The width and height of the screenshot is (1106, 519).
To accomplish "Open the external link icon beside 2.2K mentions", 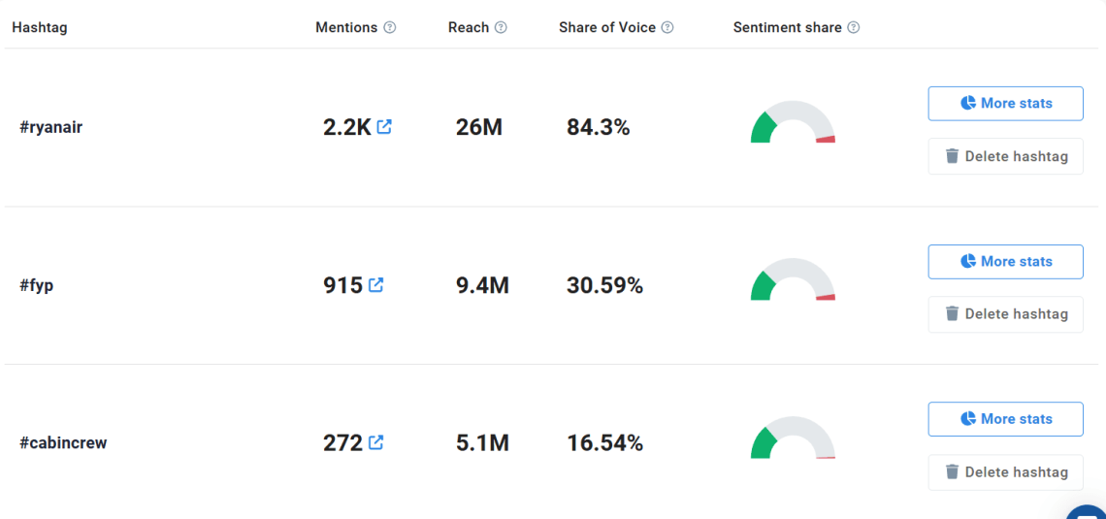I will click(x=384, y=127).
